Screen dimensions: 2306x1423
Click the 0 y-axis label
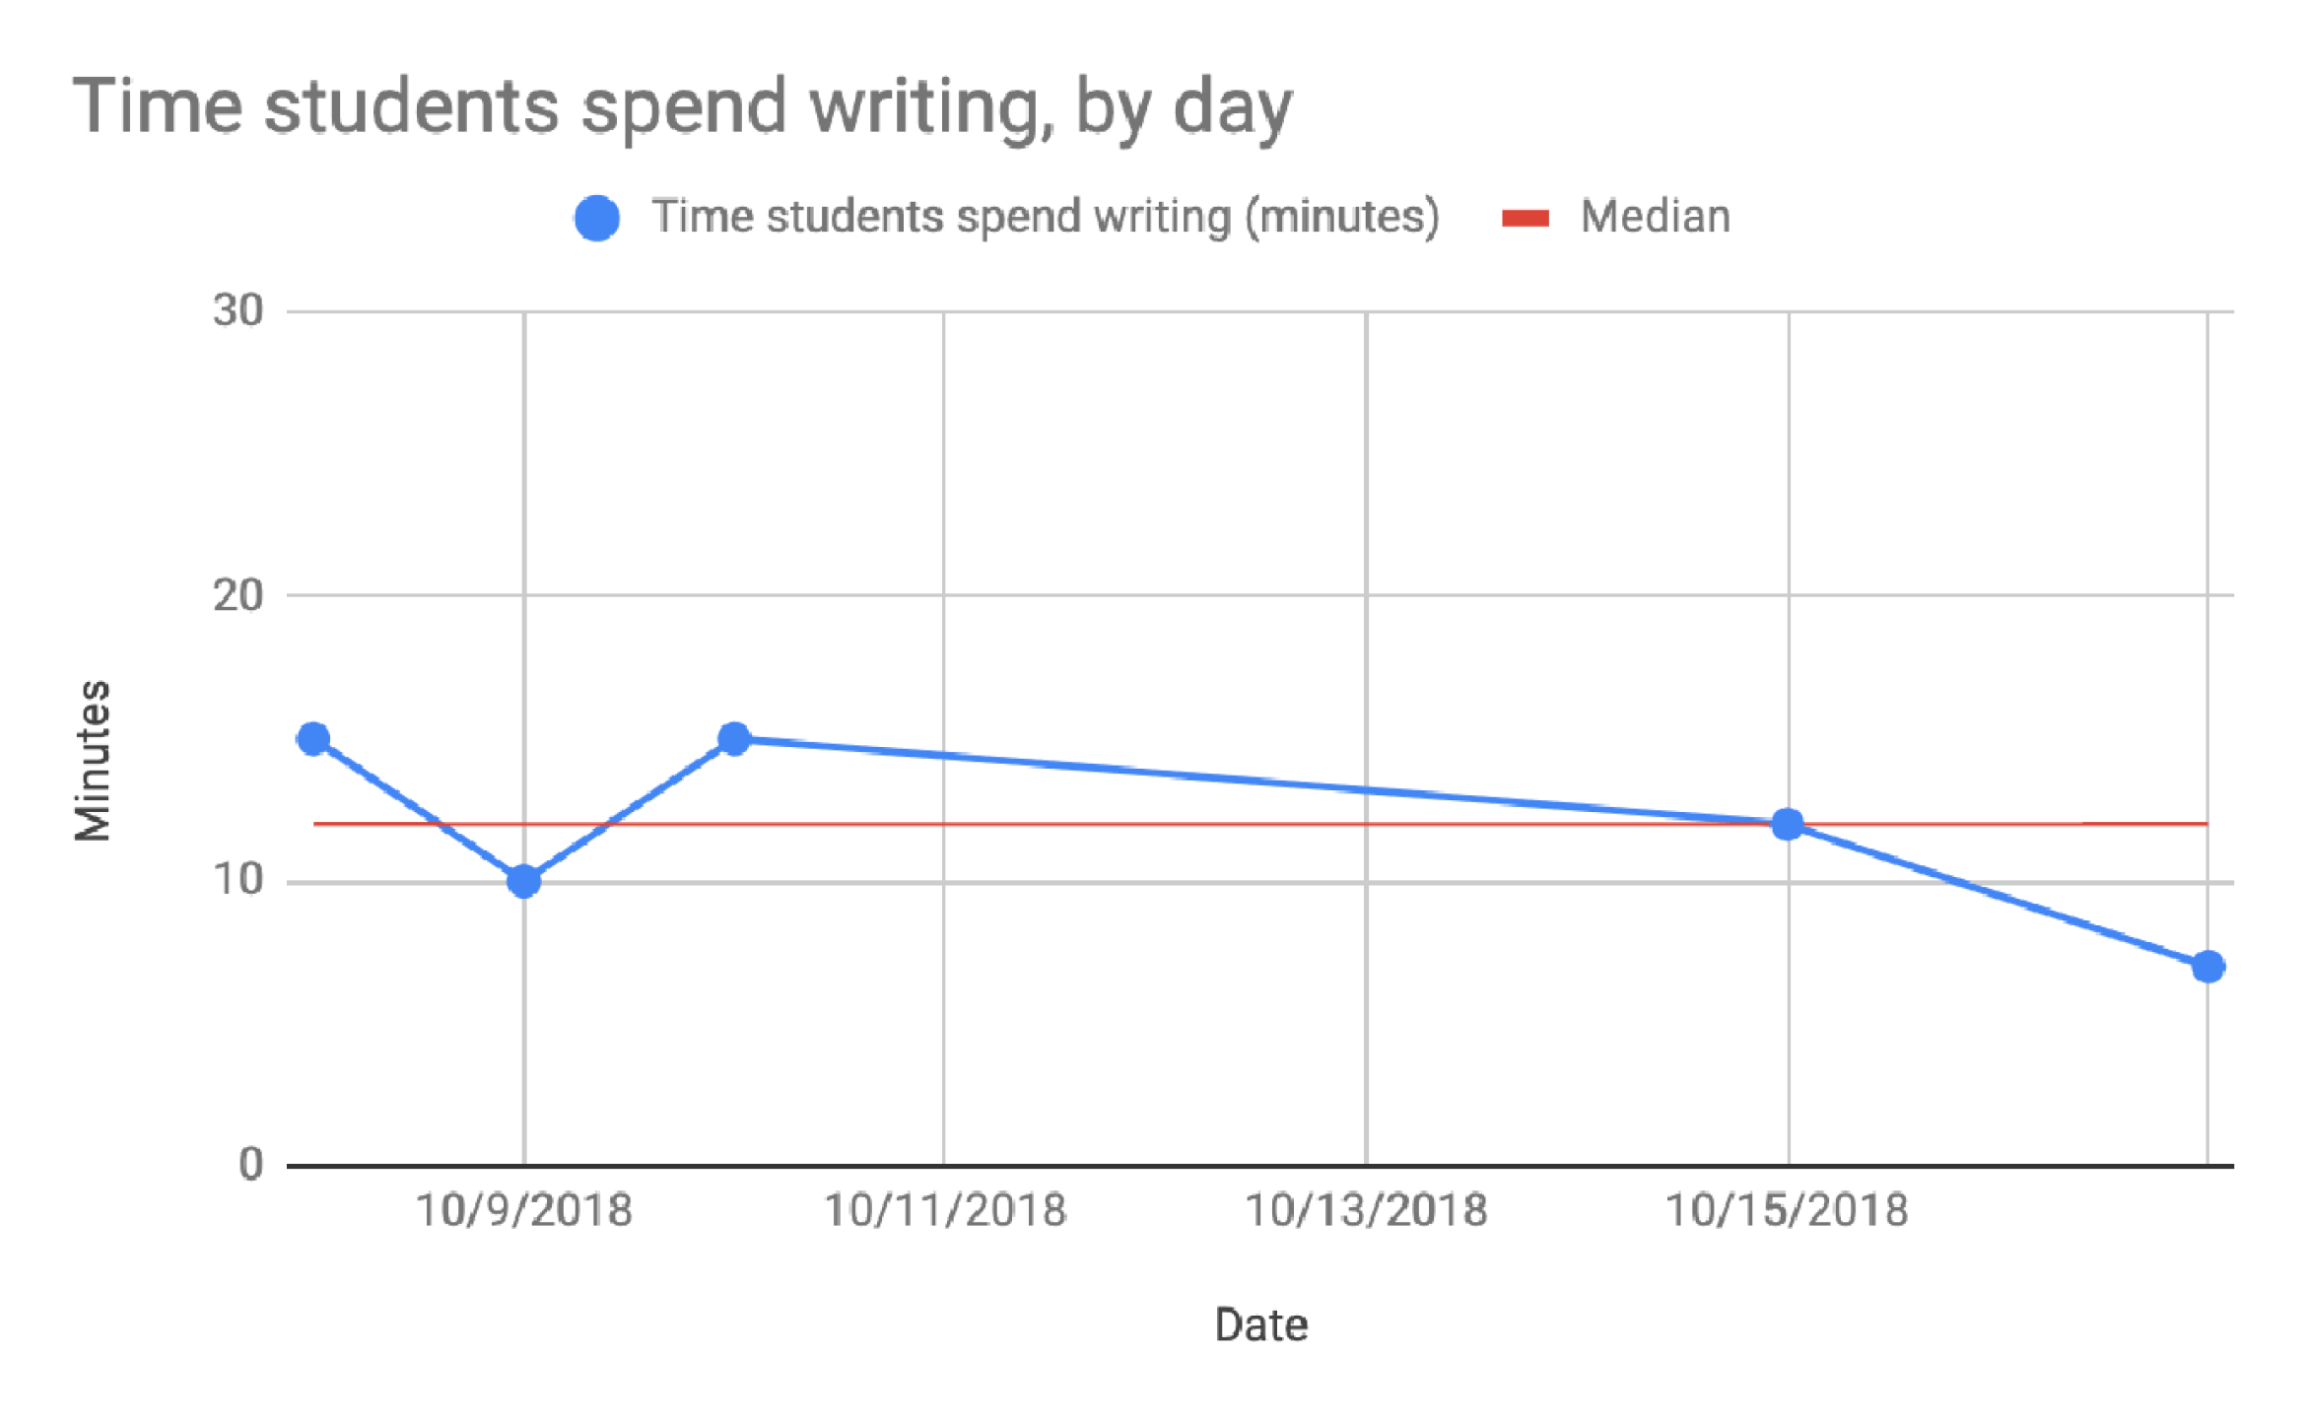click(x=251, y=1164)
